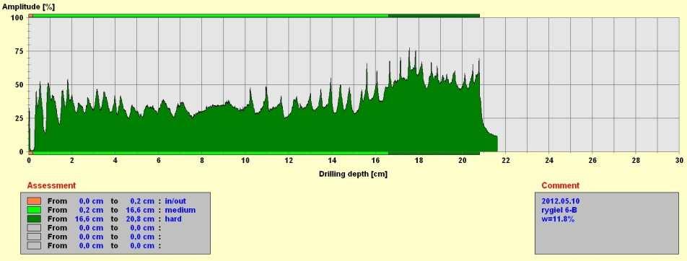Click the '2012.05.10' comment date line
687x261 pixels.
pos(561,201)
